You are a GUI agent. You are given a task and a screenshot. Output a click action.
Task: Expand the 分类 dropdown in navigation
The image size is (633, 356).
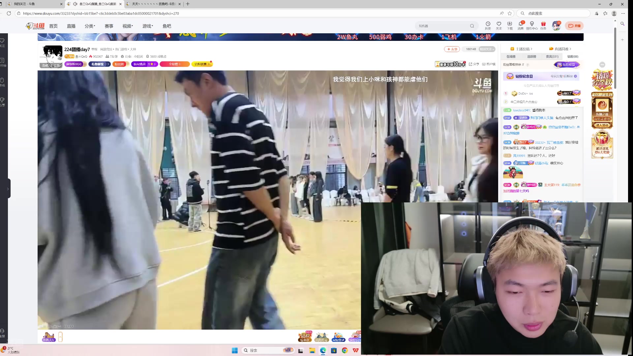tap(90, 26)
